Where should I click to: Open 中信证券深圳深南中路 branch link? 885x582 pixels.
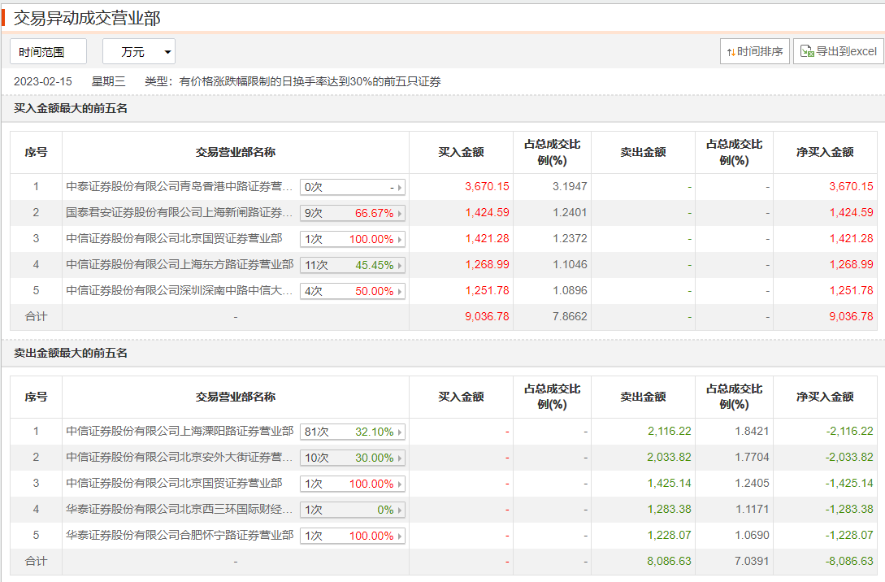point(180,291)
